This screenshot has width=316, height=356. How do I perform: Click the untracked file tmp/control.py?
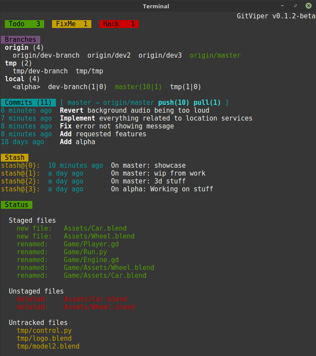(44, 331)
